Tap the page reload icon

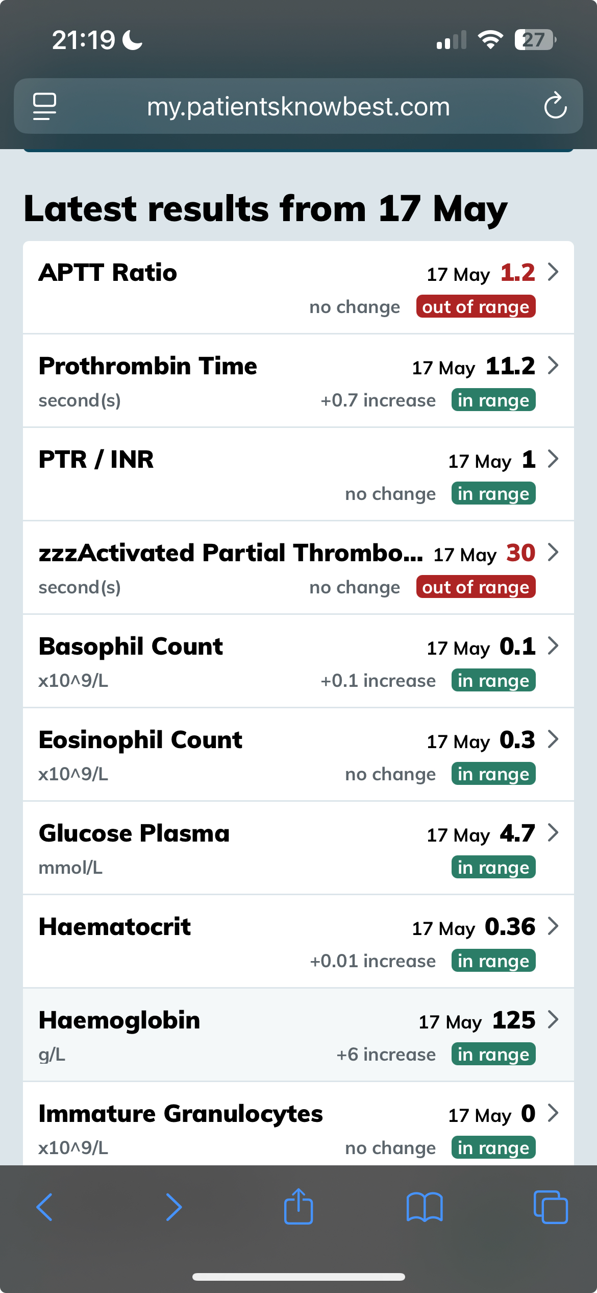pos(555,106)
